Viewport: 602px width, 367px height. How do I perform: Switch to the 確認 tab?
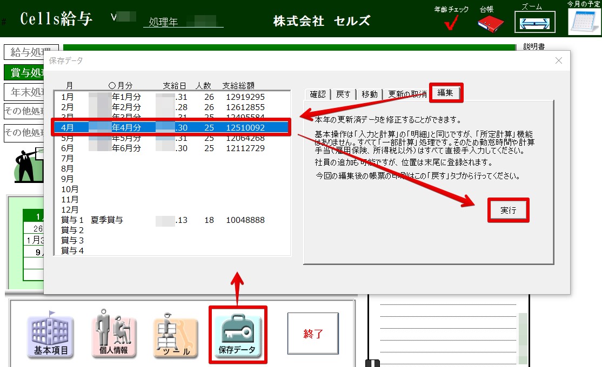pyautogui.click(x=317, y=94)
